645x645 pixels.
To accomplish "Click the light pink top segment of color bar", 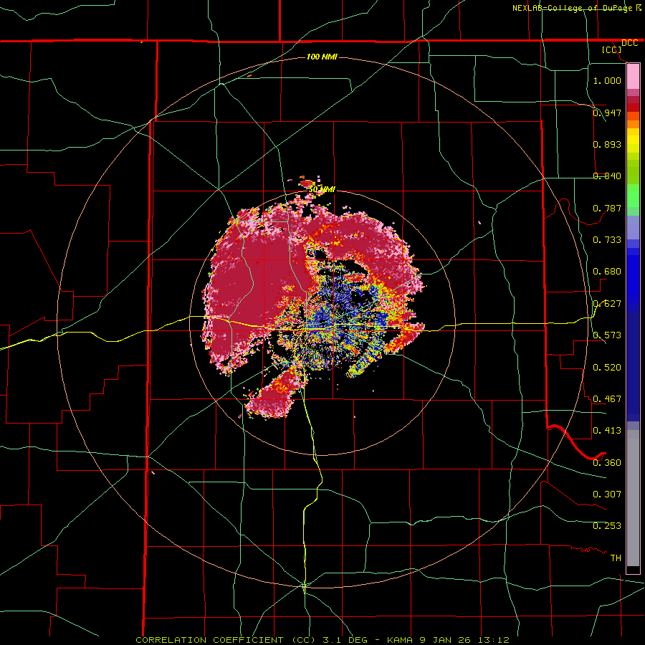I will [633, 77].
